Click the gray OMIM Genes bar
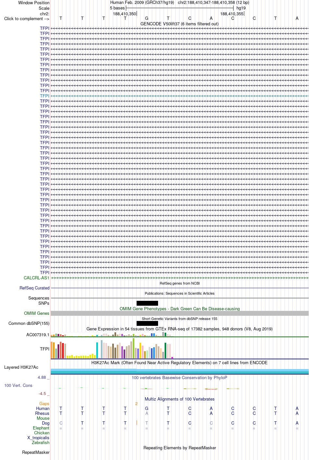This screenshot has width=309, height=460. click(180, 313)
